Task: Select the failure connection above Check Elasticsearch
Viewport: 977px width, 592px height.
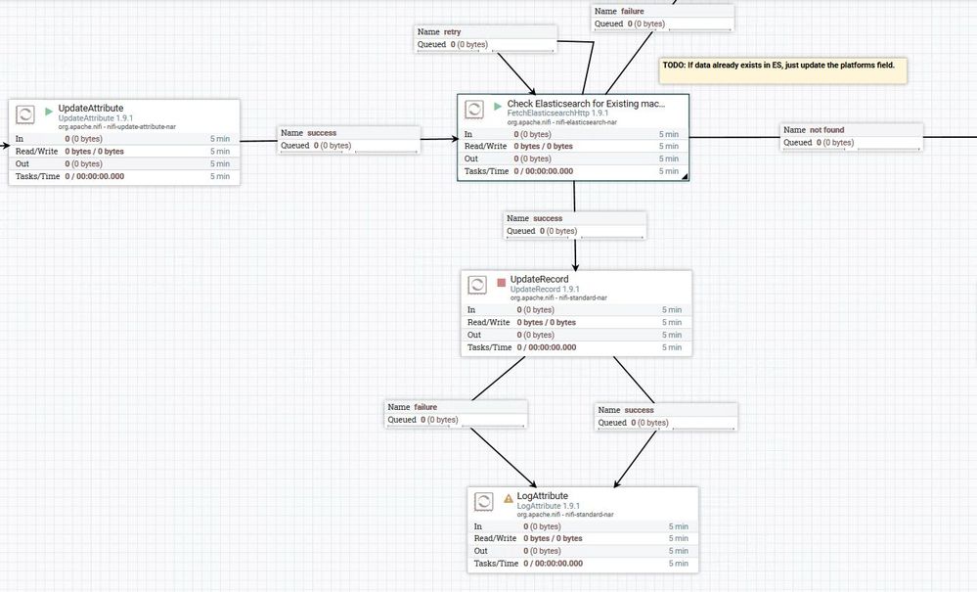Action: tap(662, 18)
